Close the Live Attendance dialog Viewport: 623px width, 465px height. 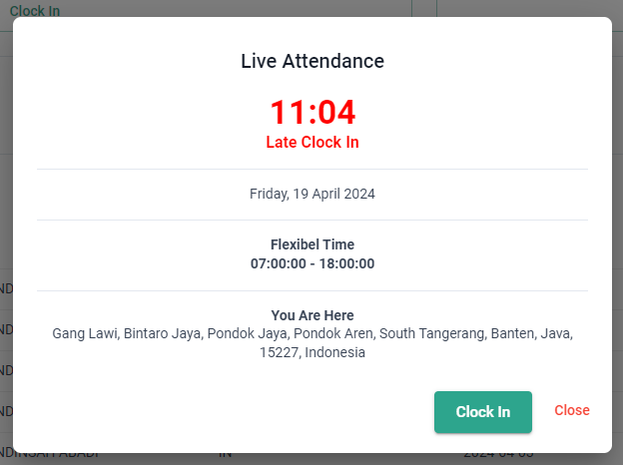click(x=572, y=410)
